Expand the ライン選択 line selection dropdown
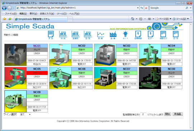194x131 pixels. click(25, 114)
